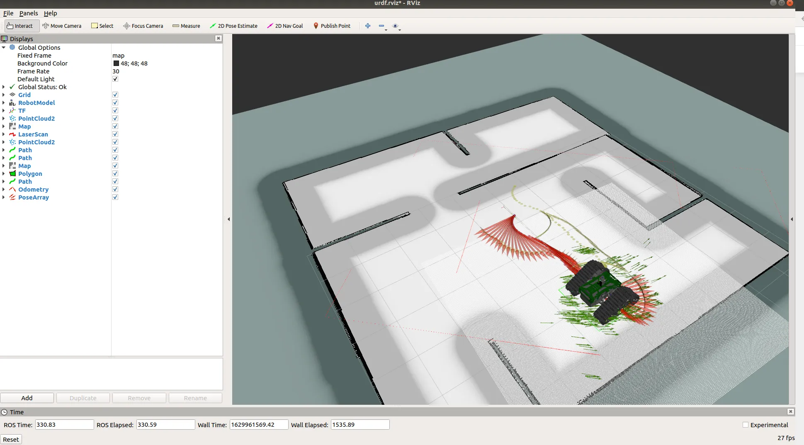
Task: Activate the 2D Nav Goal tool
Action: click(285, 26)
